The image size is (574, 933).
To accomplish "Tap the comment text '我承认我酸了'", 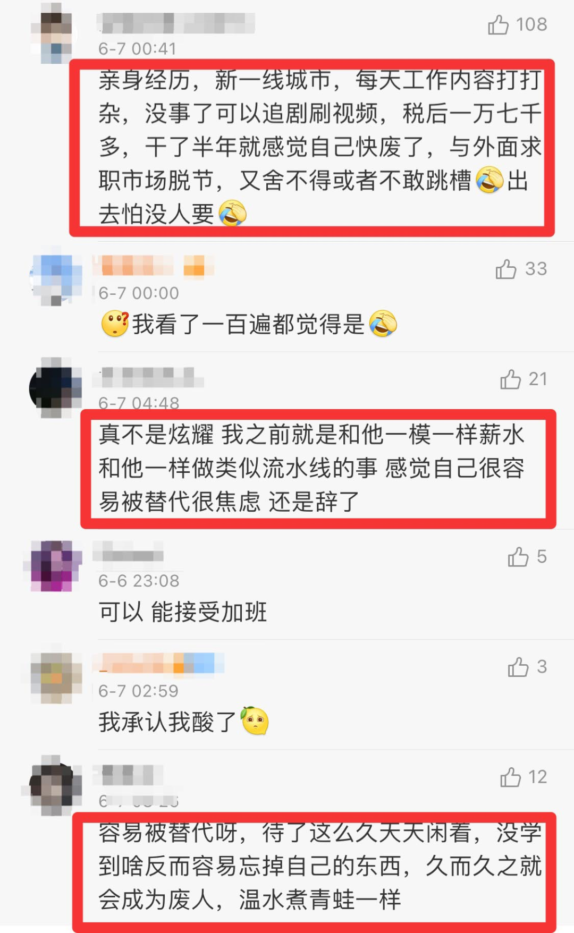I will pyautogui.click(x=183, y=722).
